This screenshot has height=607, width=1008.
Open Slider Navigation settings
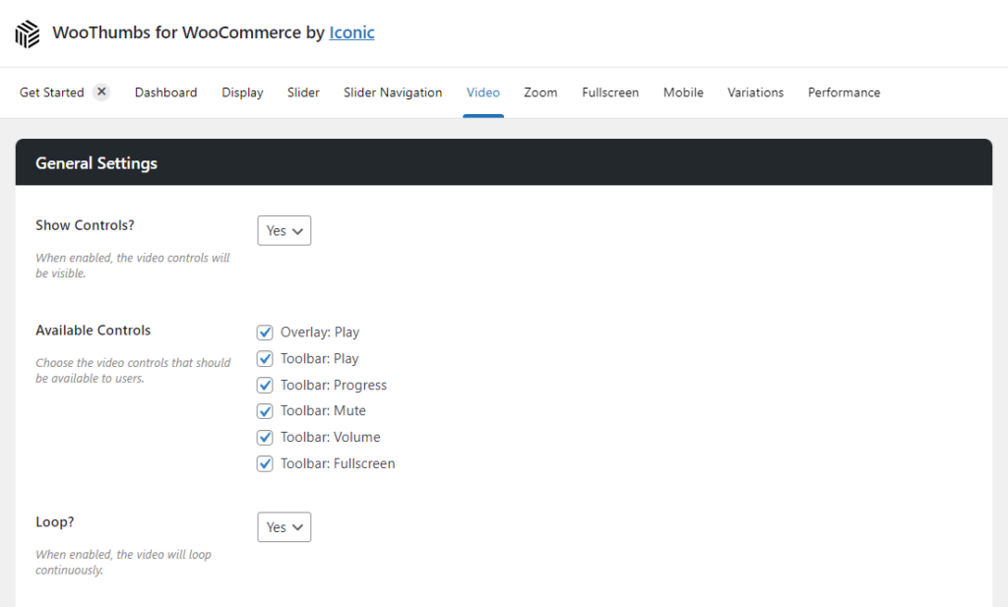coord(393,92)
